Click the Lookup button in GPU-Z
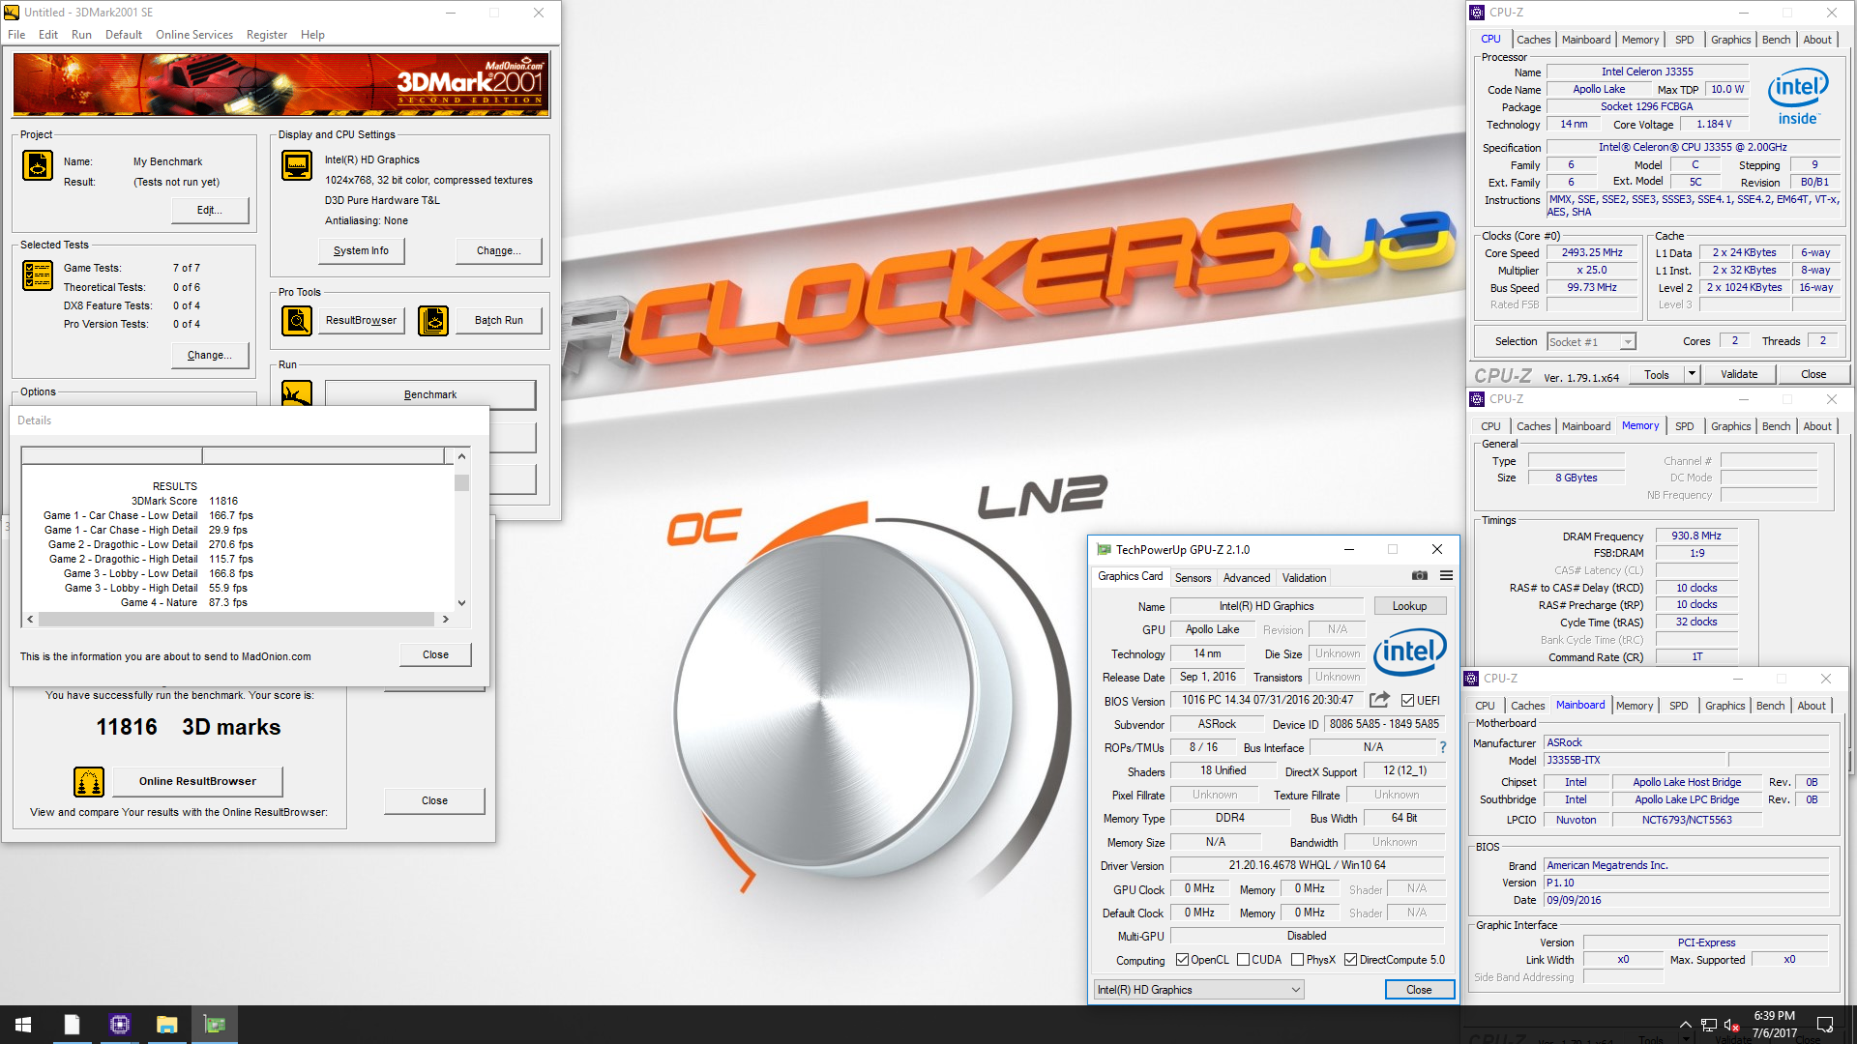Screen dimensions: 1857x1044 1409,606
